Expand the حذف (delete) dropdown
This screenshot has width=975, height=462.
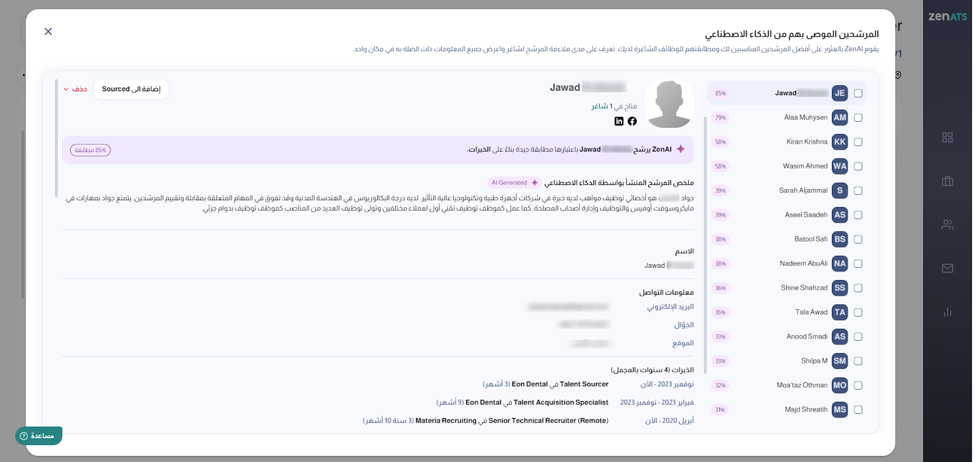coord(75,89)
